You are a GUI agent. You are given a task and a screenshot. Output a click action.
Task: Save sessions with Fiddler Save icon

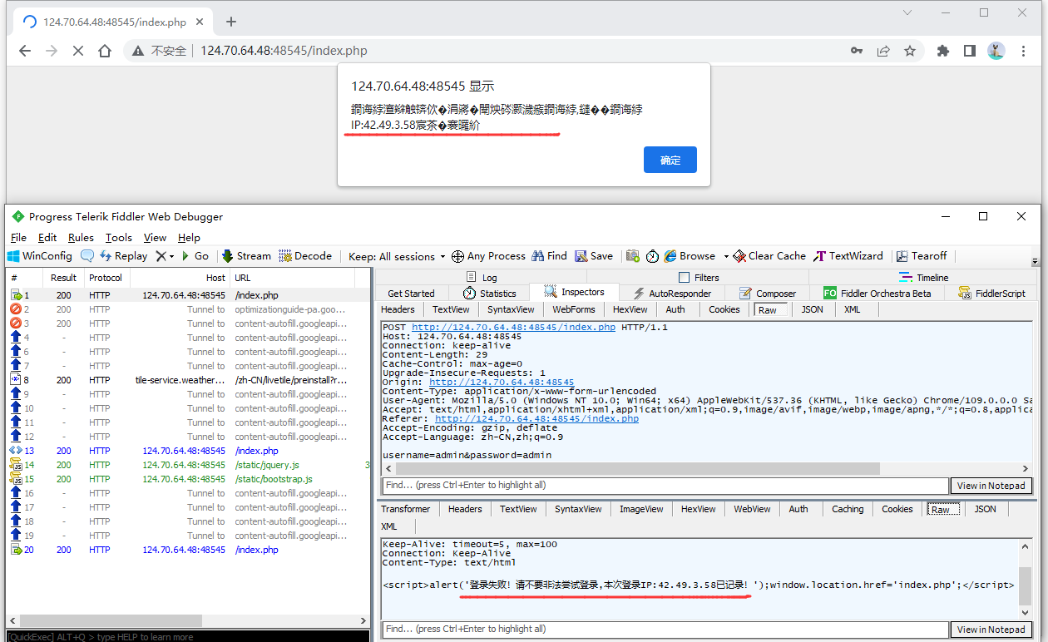(x=594, y=256)
